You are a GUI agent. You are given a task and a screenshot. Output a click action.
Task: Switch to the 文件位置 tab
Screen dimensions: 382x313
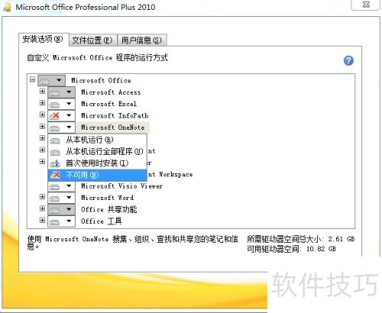(93, 40)
